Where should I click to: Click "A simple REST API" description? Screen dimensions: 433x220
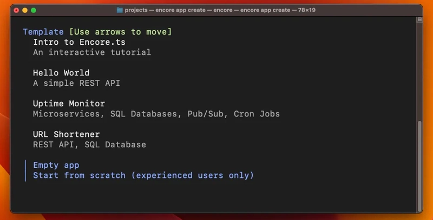click(x=76, y=83)
